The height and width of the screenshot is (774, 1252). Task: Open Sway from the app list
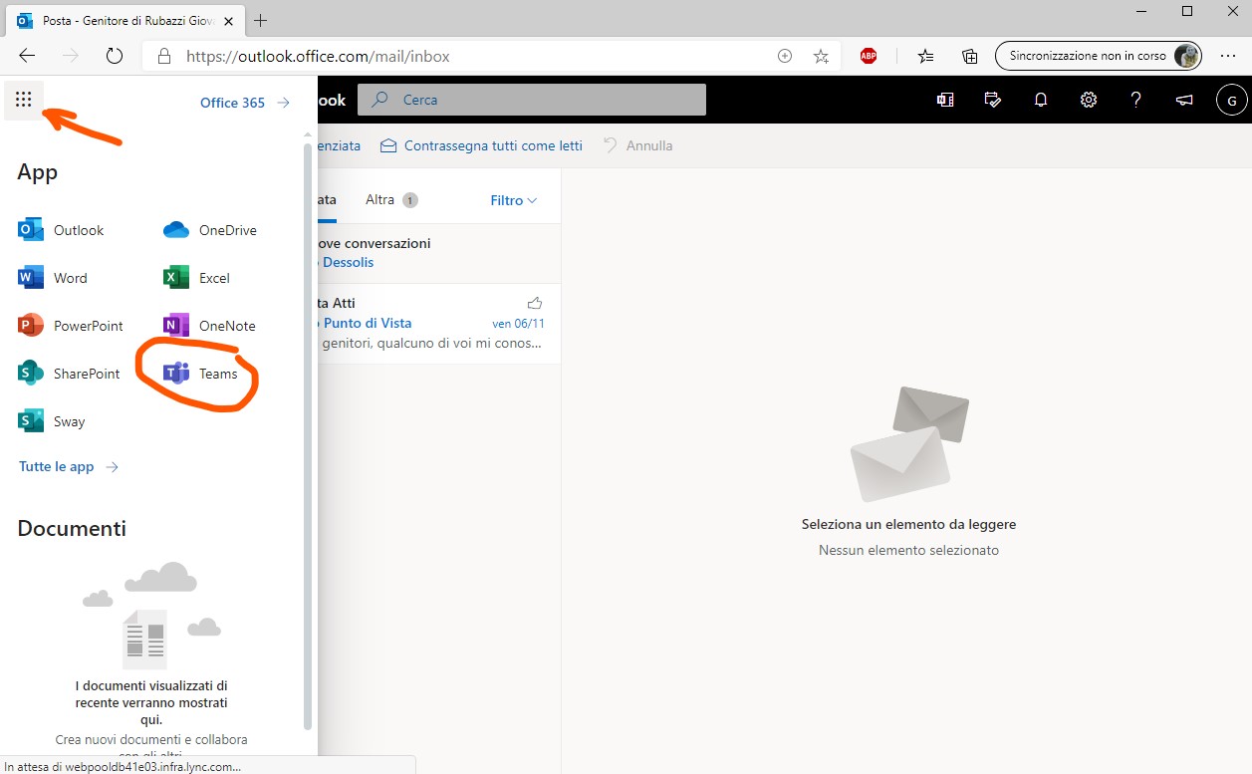(52, 421)
